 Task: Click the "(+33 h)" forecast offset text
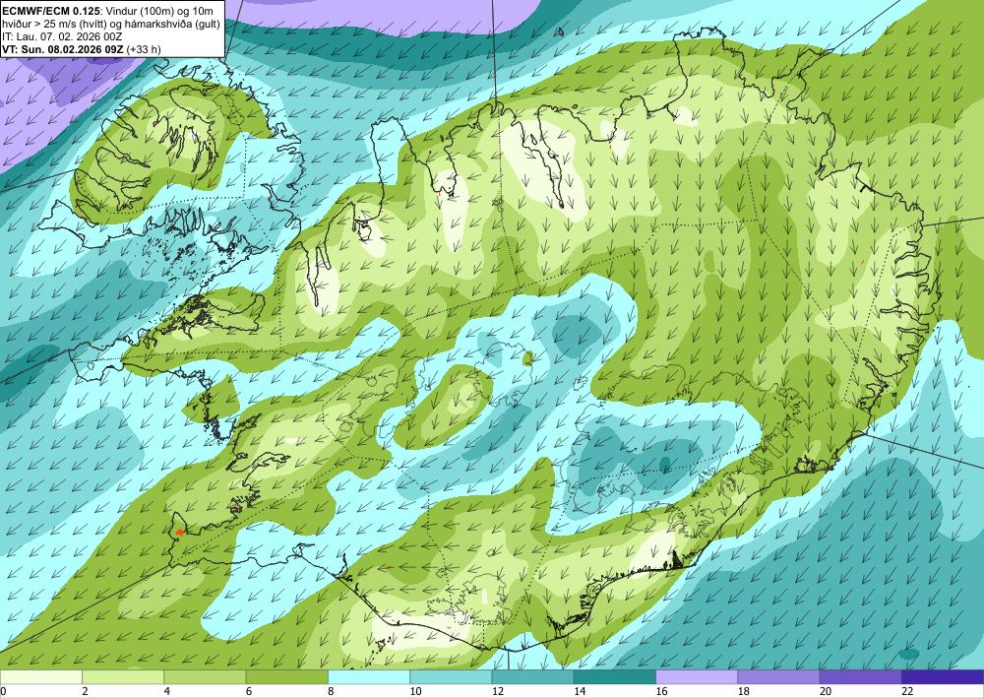[144, 49]
